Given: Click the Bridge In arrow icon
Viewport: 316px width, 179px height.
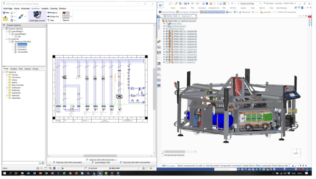Looking at the screenshot, I should (x=48, y=13).
